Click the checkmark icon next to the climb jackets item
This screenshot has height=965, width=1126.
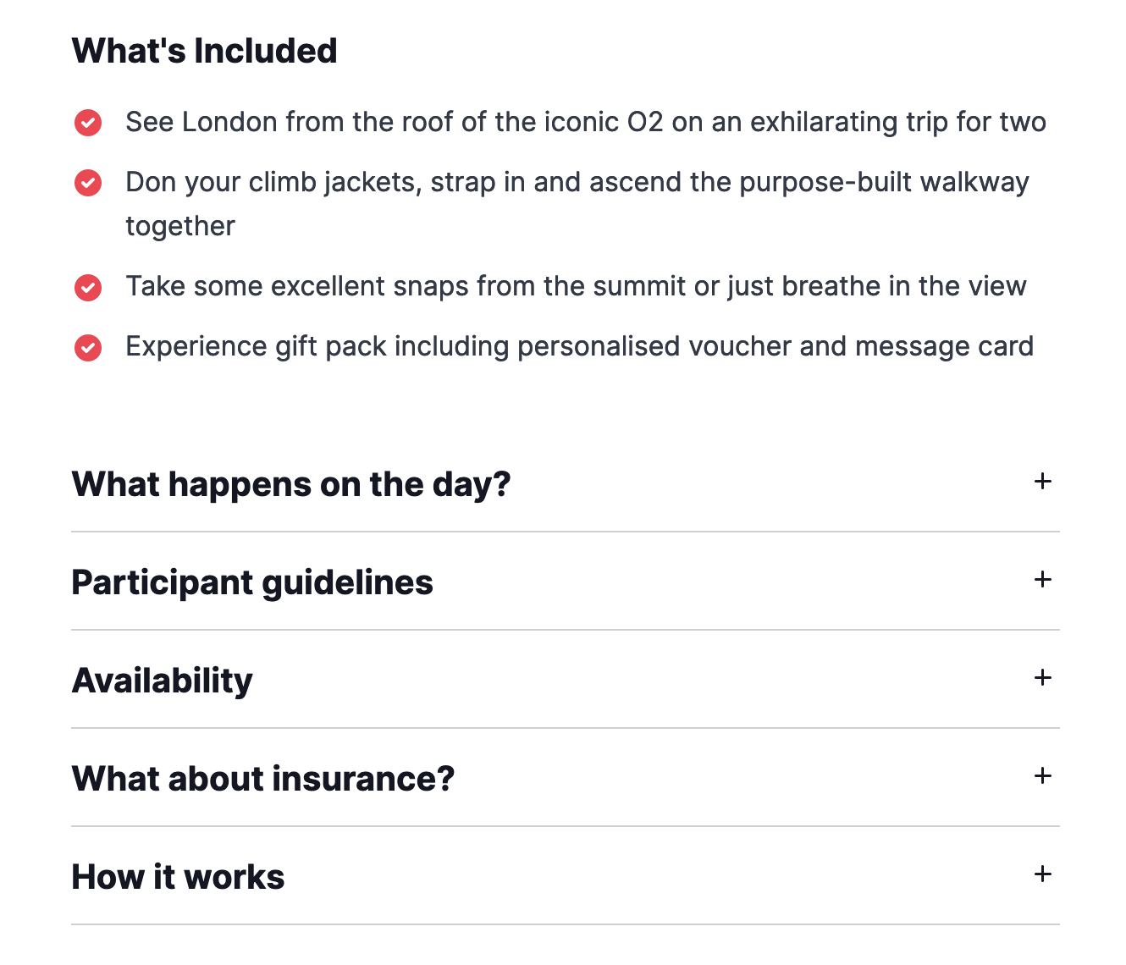(88, 183)
